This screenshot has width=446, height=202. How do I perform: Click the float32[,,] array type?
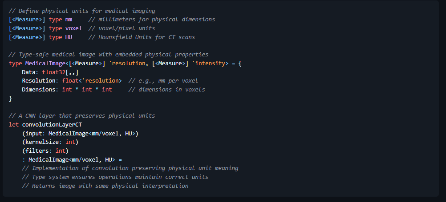pyautogui.click(x=60, y=72)
